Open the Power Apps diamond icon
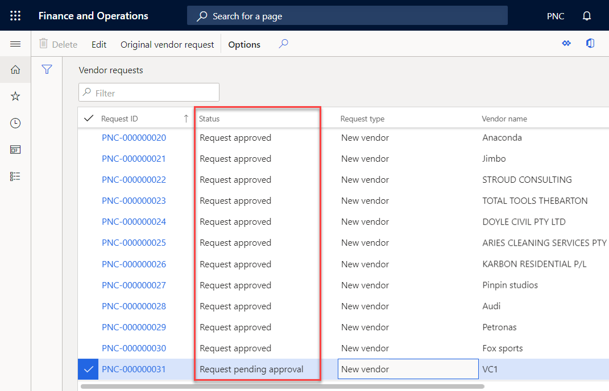Screen dimensions: 609x391 [566, 43]
